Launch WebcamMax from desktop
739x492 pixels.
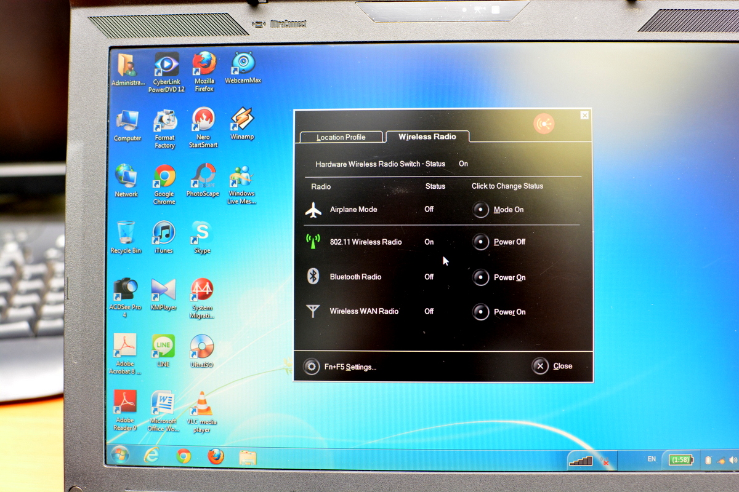[243, 68]
